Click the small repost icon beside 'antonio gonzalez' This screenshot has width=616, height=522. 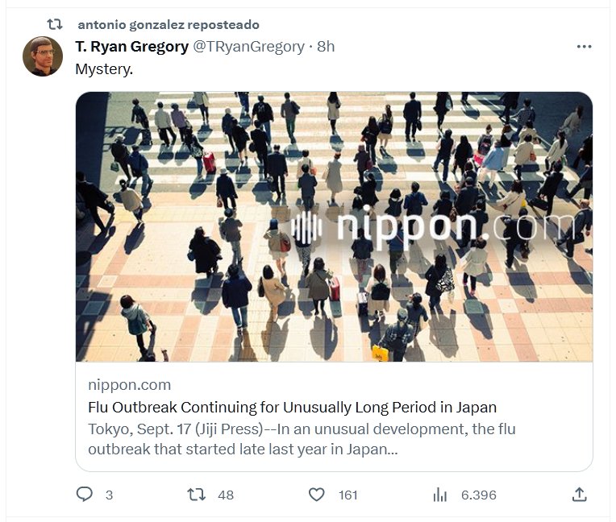point(55,25)
